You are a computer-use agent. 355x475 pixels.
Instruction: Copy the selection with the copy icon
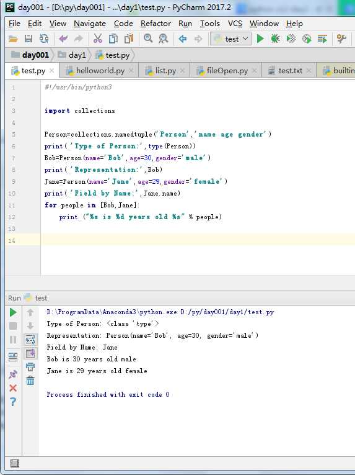click(113, 38)
